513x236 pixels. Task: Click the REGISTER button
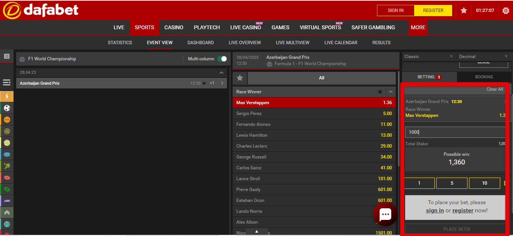point(433,10)
